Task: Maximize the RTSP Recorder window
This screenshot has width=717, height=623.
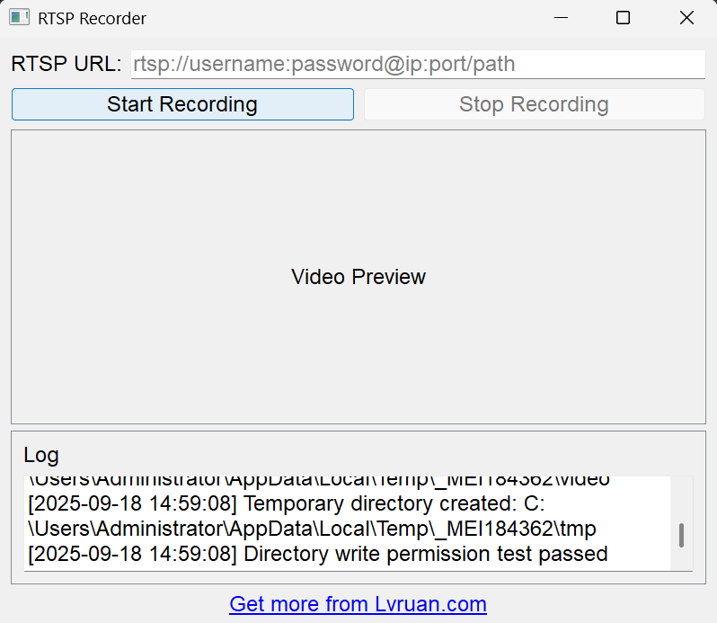Action: tap(623, 18)
